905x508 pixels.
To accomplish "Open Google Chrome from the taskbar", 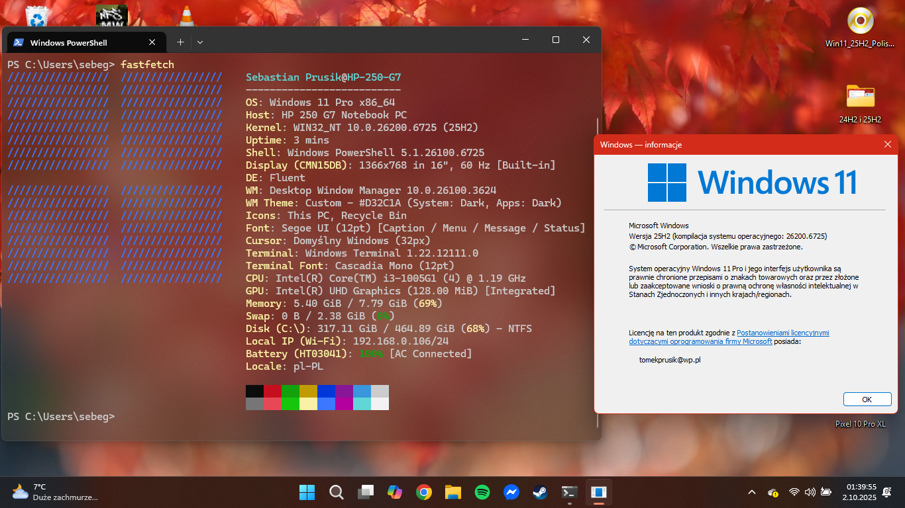I will [424, 492].
